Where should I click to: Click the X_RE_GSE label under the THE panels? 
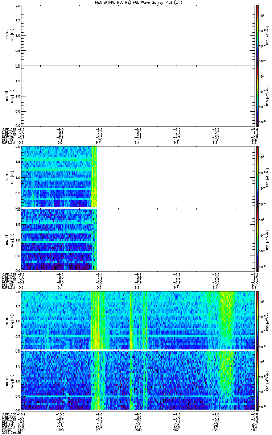[x=9, y=414]
